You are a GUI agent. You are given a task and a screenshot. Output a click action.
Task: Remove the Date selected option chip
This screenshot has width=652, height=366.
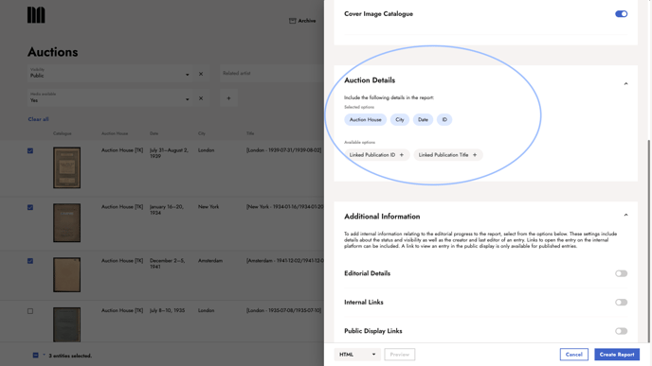click(x=423, y=119)
